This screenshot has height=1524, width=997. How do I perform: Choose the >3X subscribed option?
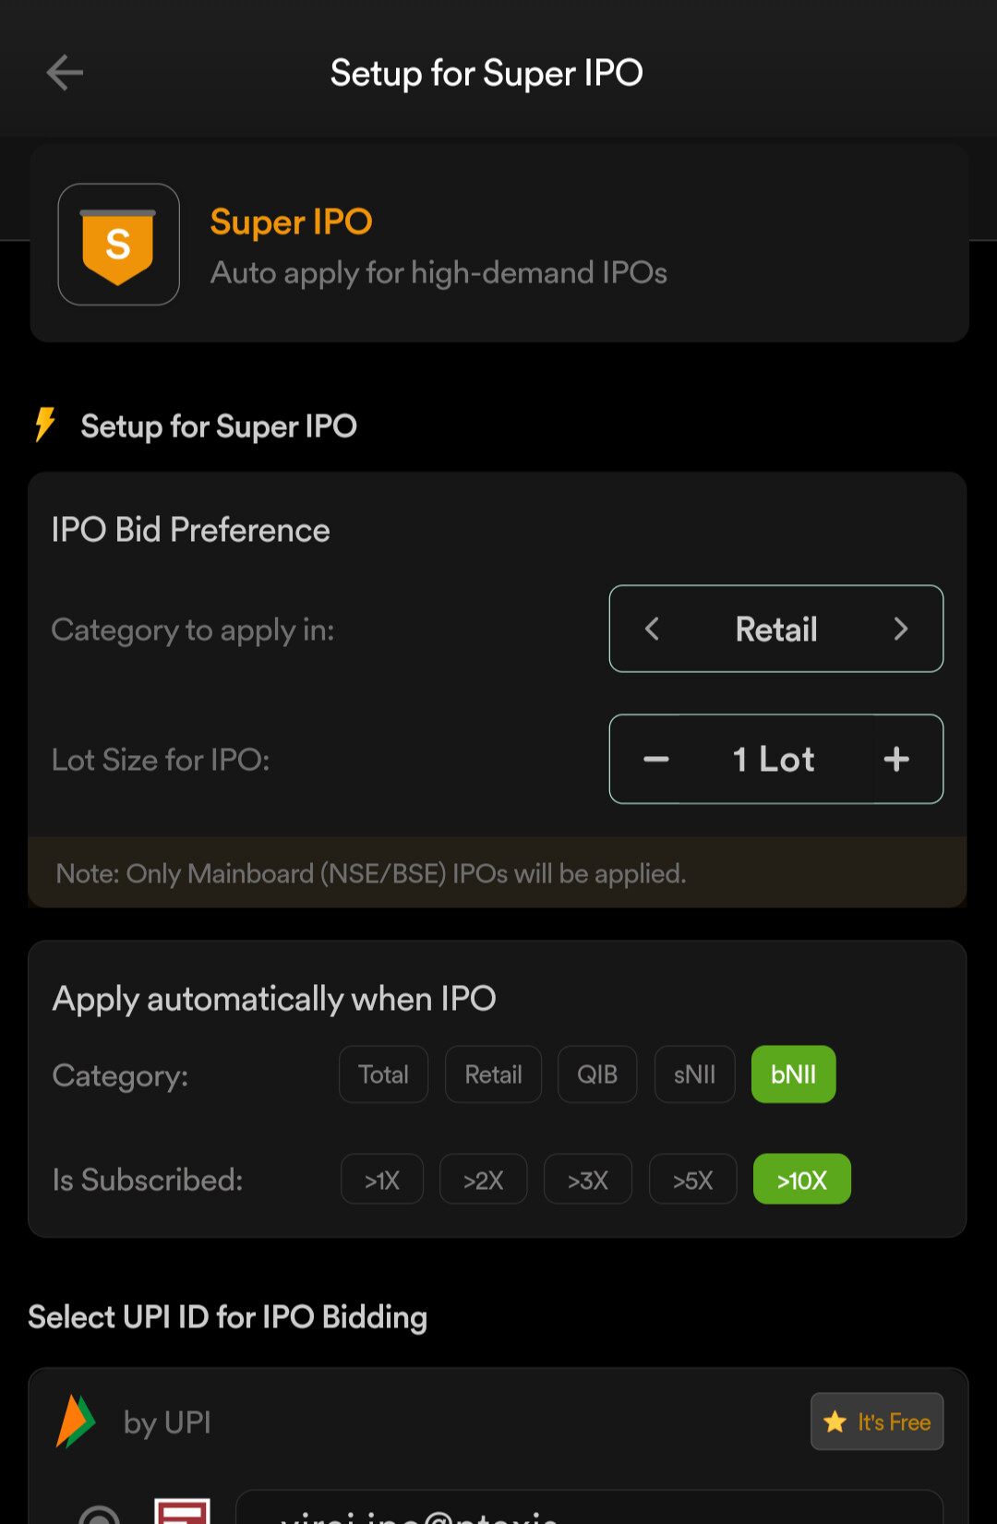coord(588,1180)
